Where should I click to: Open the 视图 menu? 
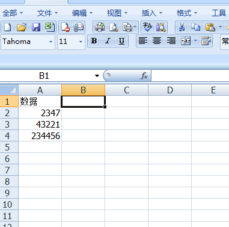tap(117, 13)
